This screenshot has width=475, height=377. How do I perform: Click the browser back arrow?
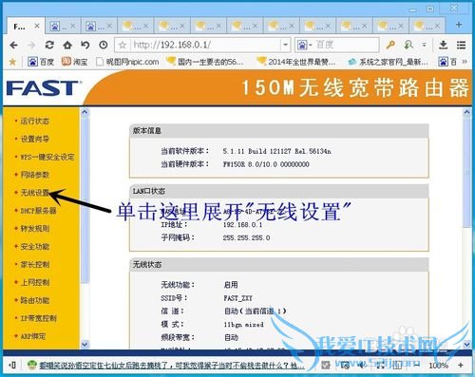[x=13, y=46]
